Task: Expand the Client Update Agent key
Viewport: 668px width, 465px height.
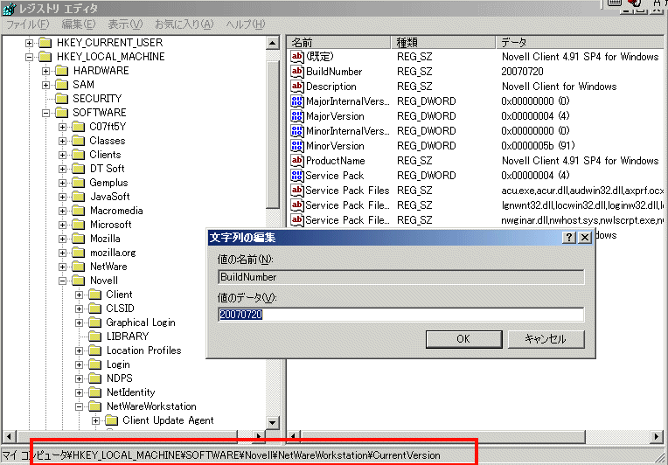Action: 95,420
